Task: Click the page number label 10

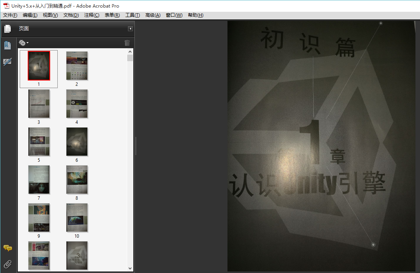Action: click(77, 236)
